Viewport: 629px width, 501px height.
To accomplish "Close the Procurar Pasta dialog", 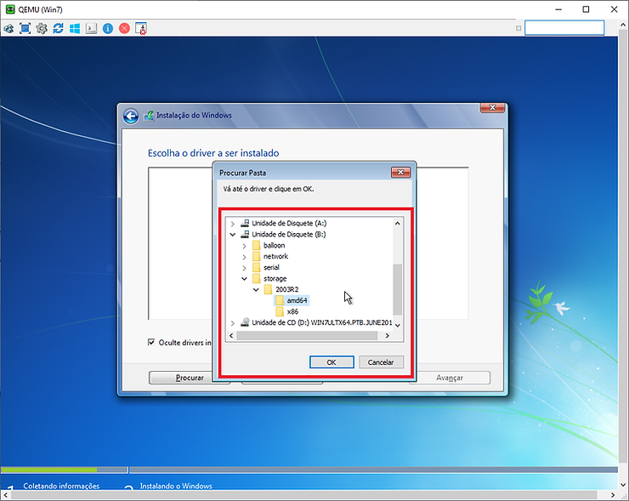I will pyautogui.click(x=400, y=173).
